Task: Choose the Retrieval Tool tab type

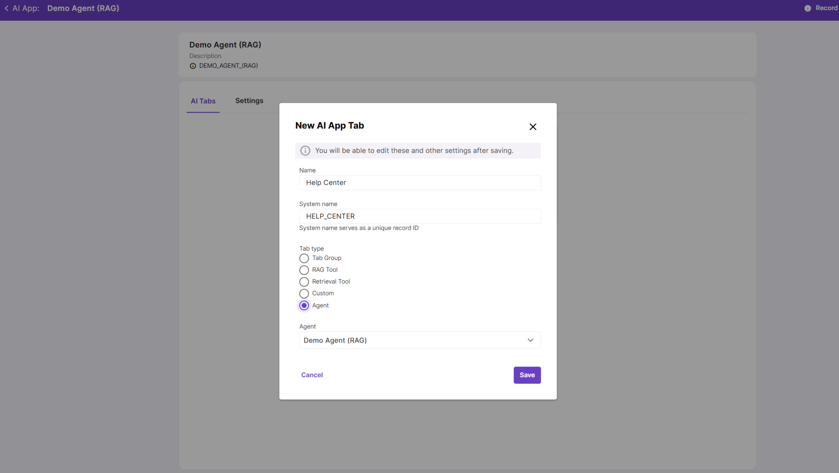Action: pos(304,282)
